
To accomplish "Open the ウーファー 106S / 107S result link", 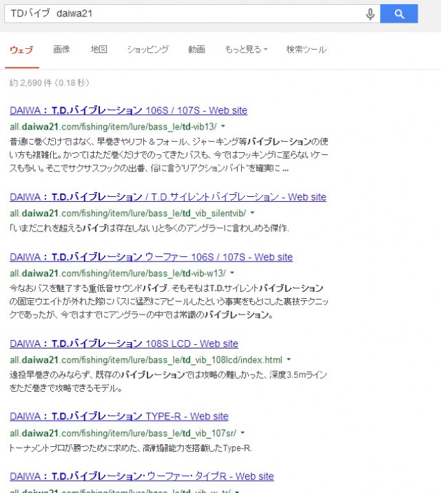I will (x=151, y=257).
